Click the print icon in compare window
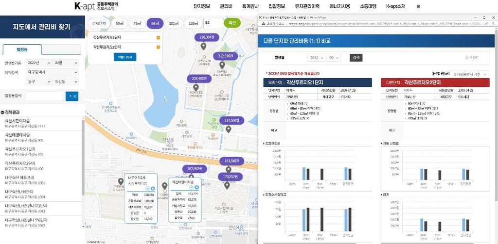 point(471,57)
